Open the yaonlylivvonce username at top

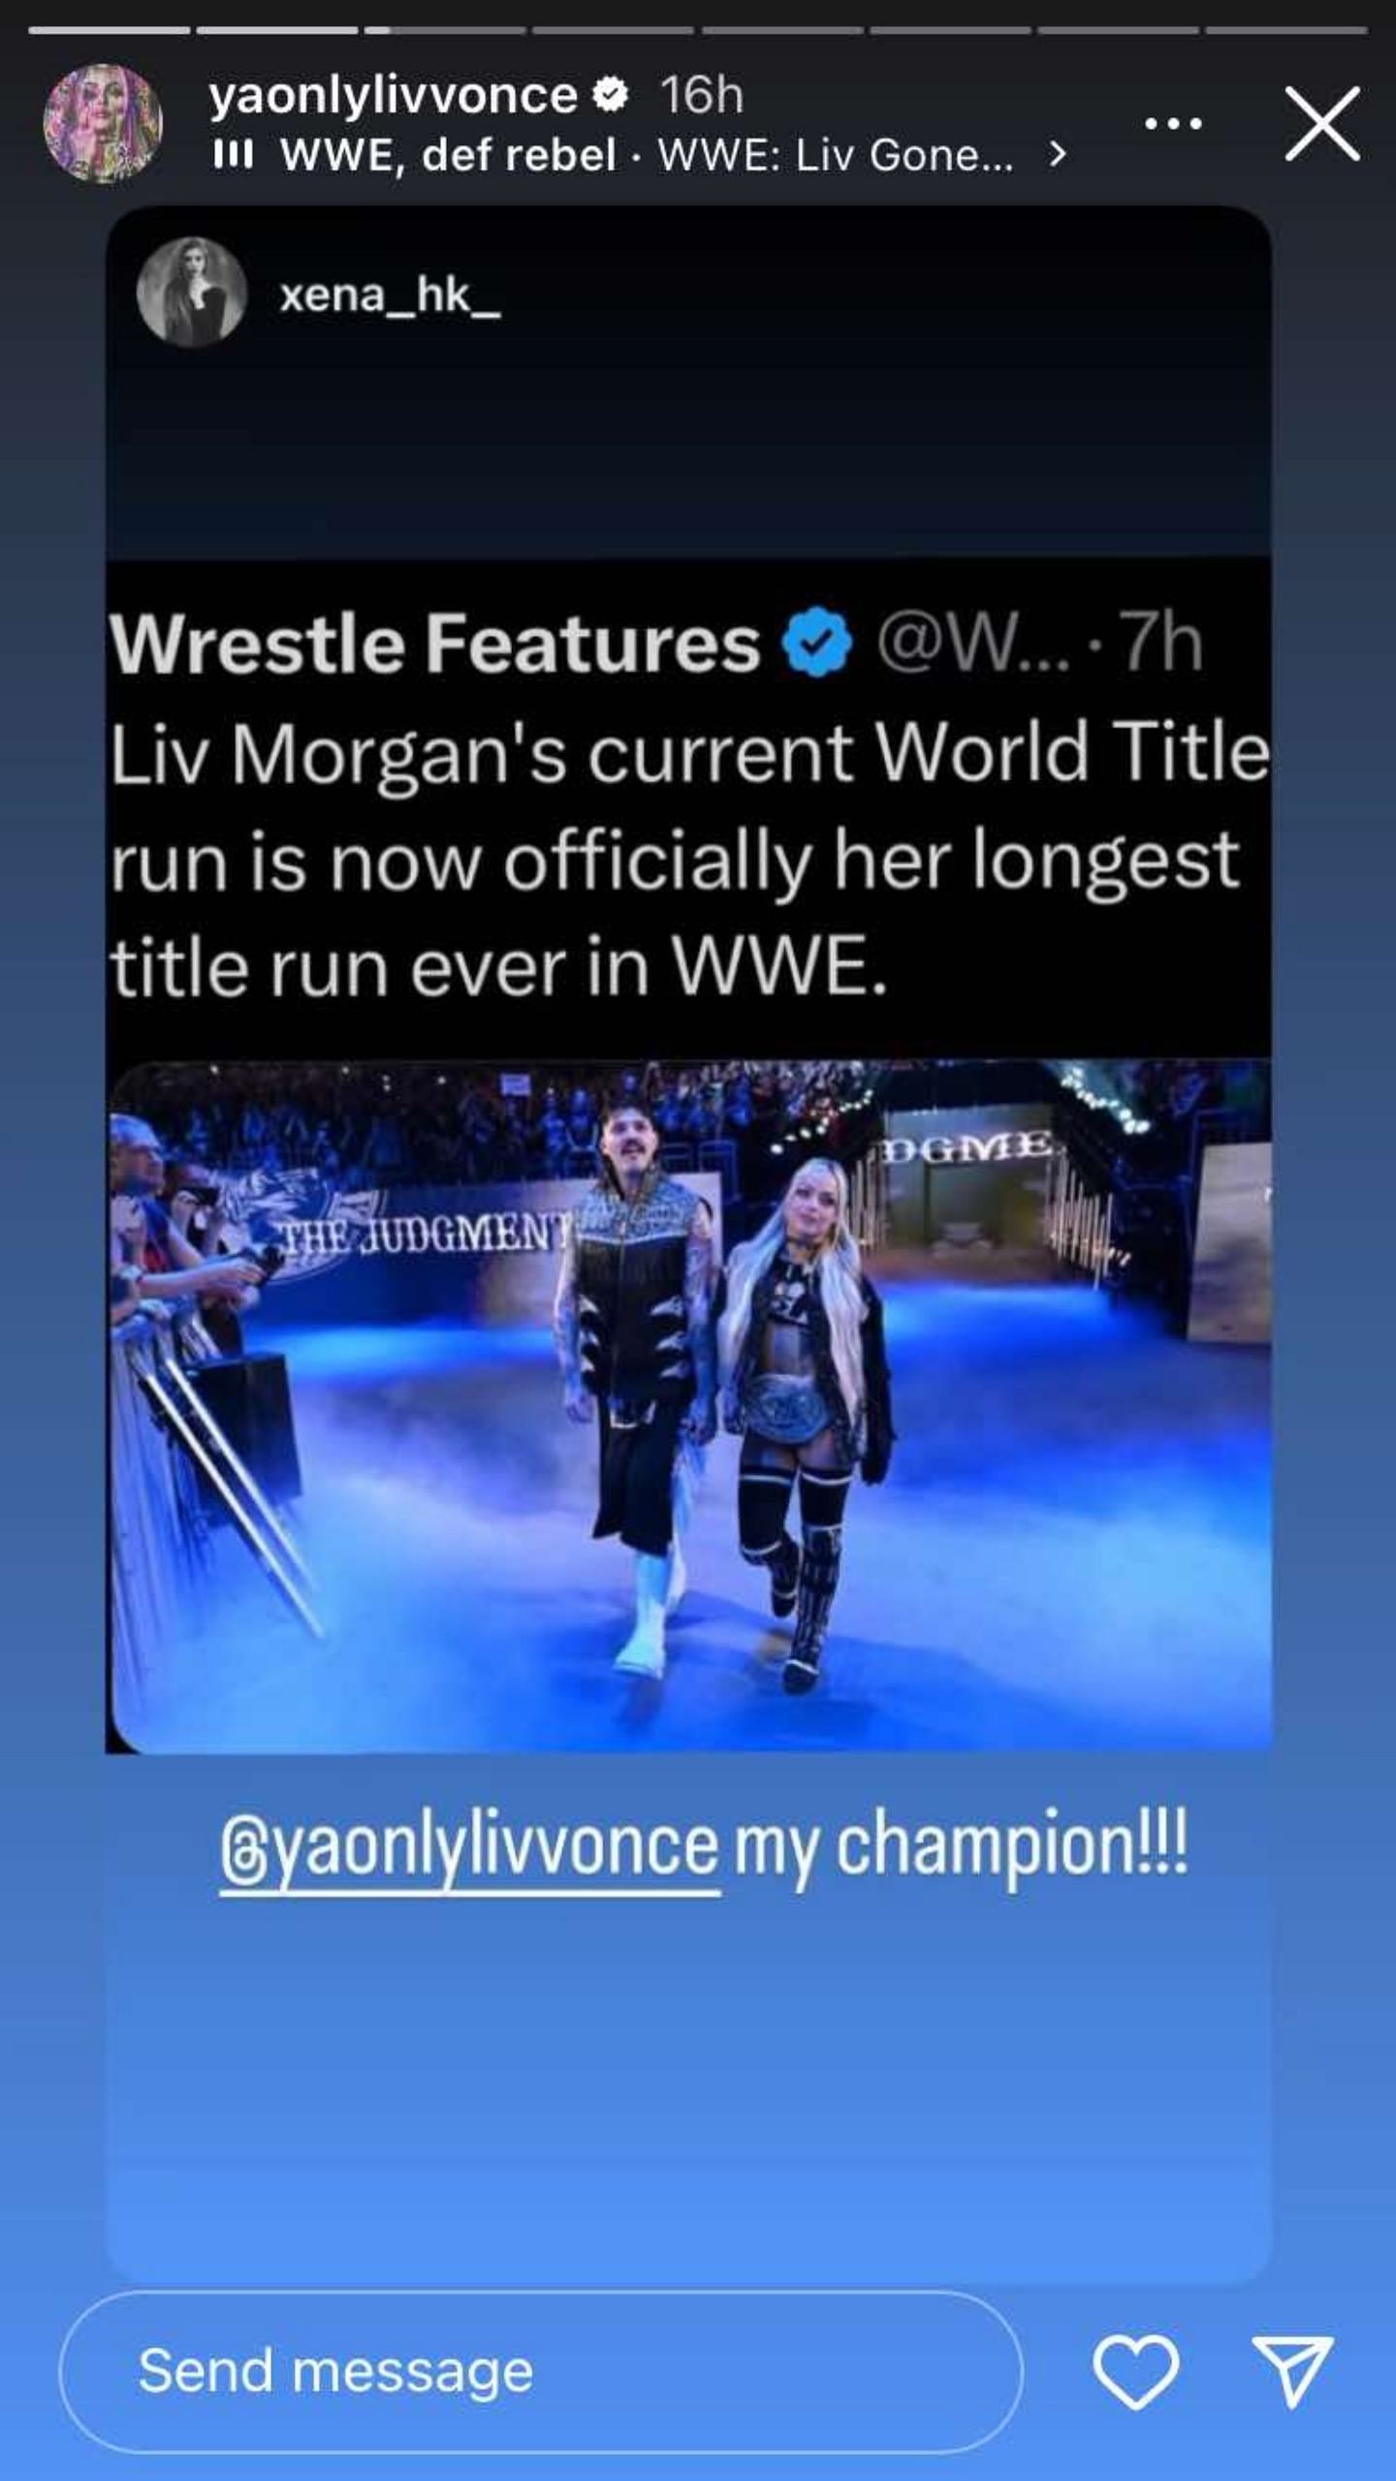tap(393, 95)
